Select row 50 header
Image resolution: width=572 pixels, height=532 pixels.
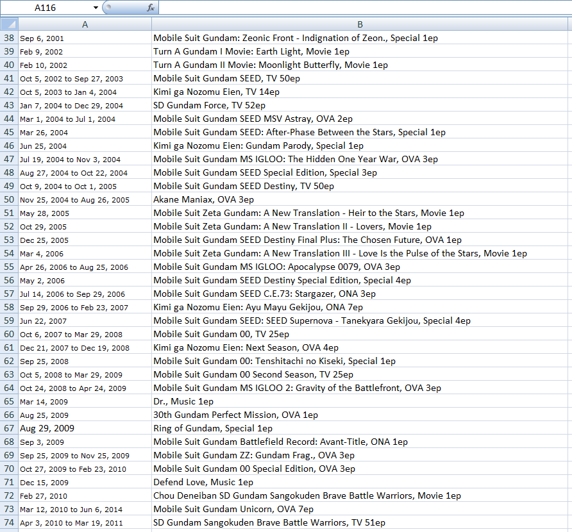click(9, 199)
